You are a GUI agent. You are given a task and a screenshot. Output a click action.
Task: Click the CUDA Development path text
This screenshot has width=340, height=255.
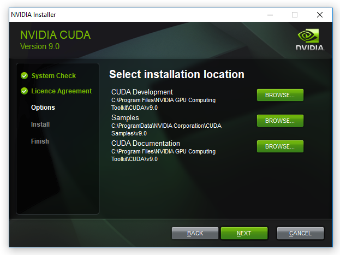[164, 104]
